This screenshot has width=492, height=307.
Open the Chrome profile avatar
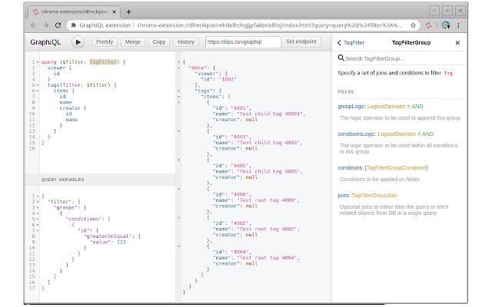tap(446, 25)
